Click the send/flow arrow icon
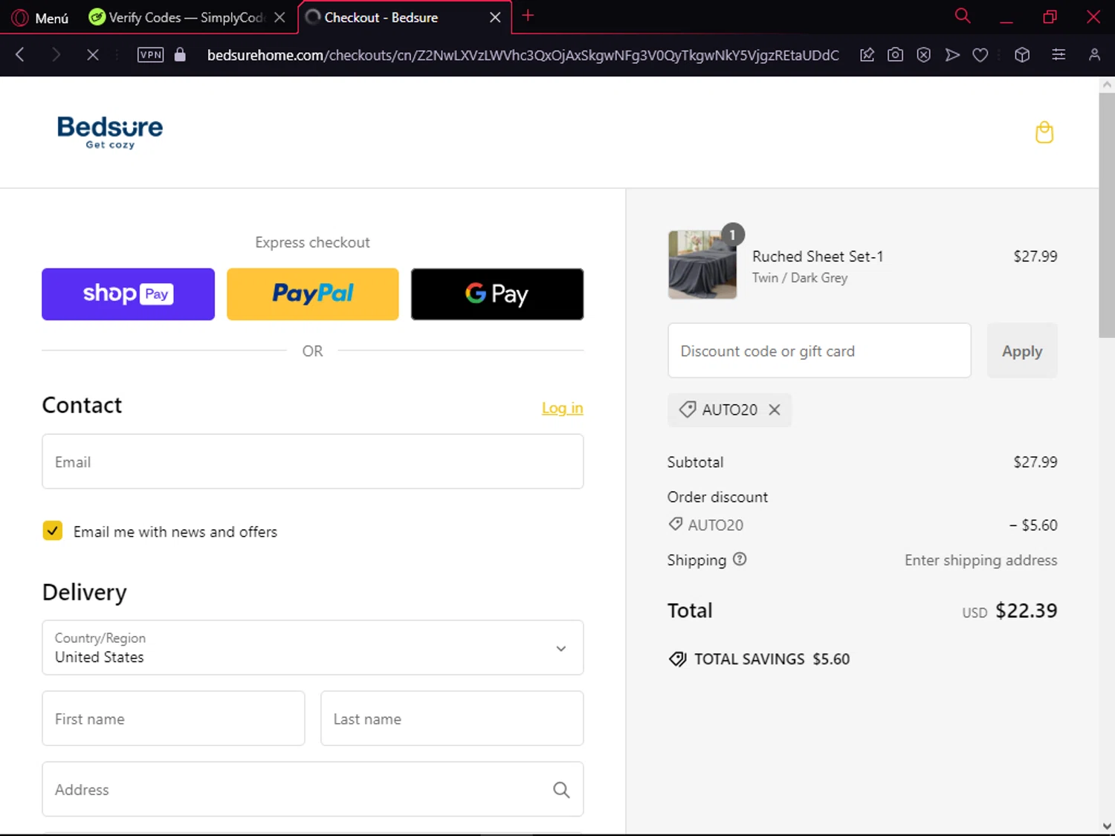 pos(952,54)
